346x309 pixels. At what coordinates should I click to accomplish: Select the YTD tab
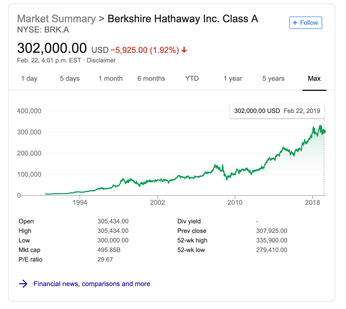pyautogui.click(x=192, y=78)
